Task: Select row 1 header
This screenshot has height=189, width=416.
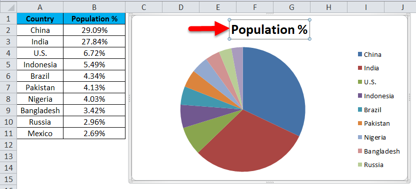Action: (x=8, y=19)
